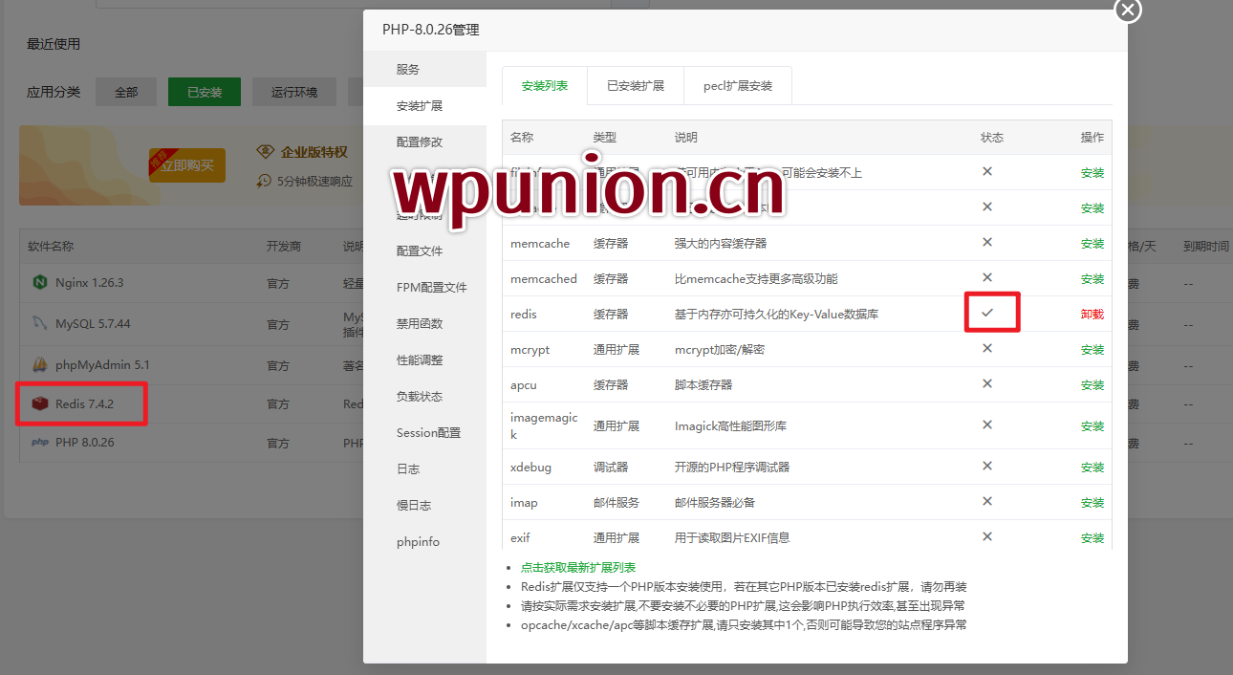Open Session配置 in the sidebar

tap(424, 433)
